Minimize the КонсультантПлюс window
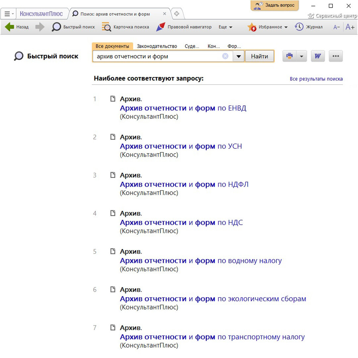 click(x=313, y=6)
